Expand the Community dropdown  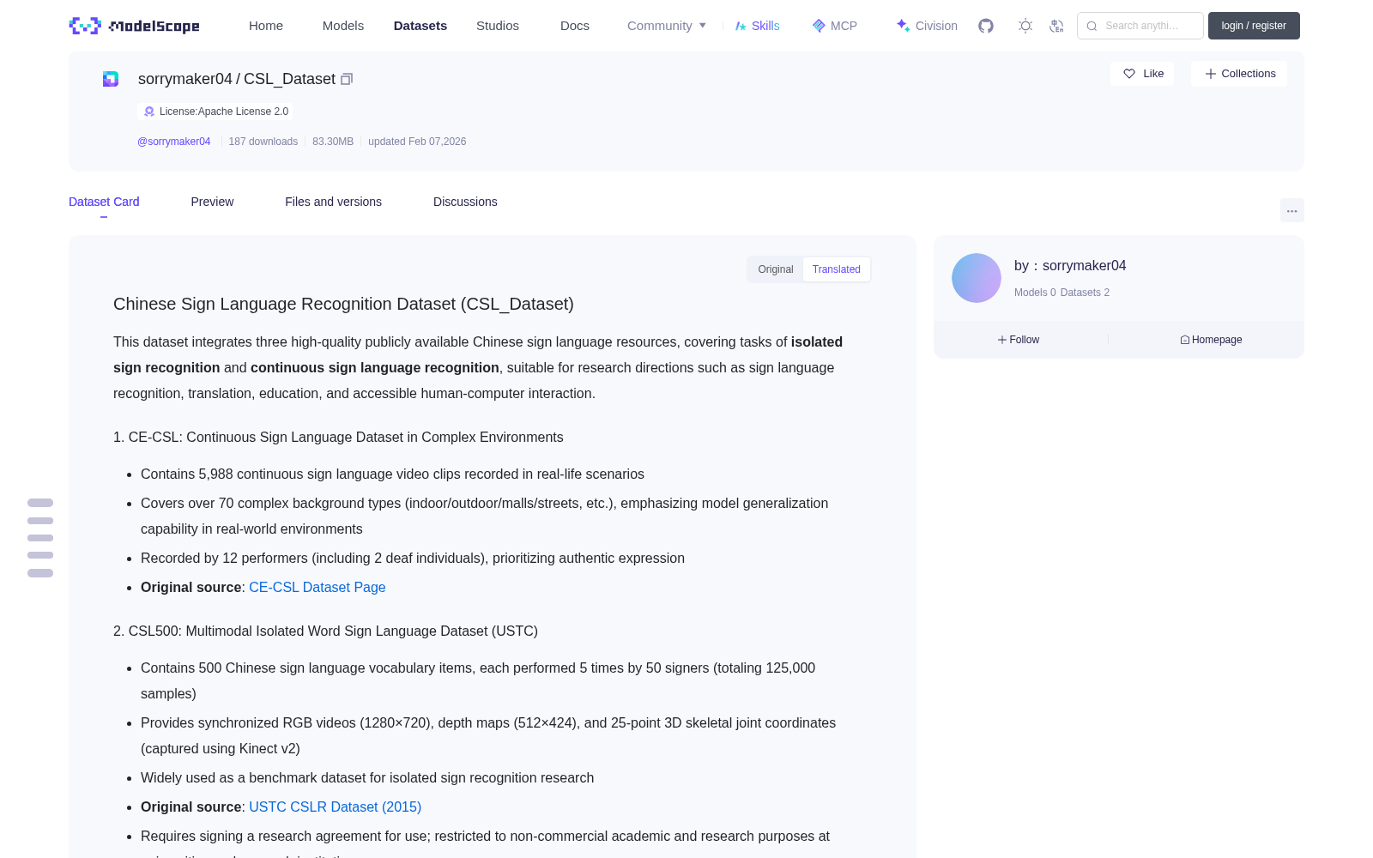pyautogui.click(x=667, y=26)
